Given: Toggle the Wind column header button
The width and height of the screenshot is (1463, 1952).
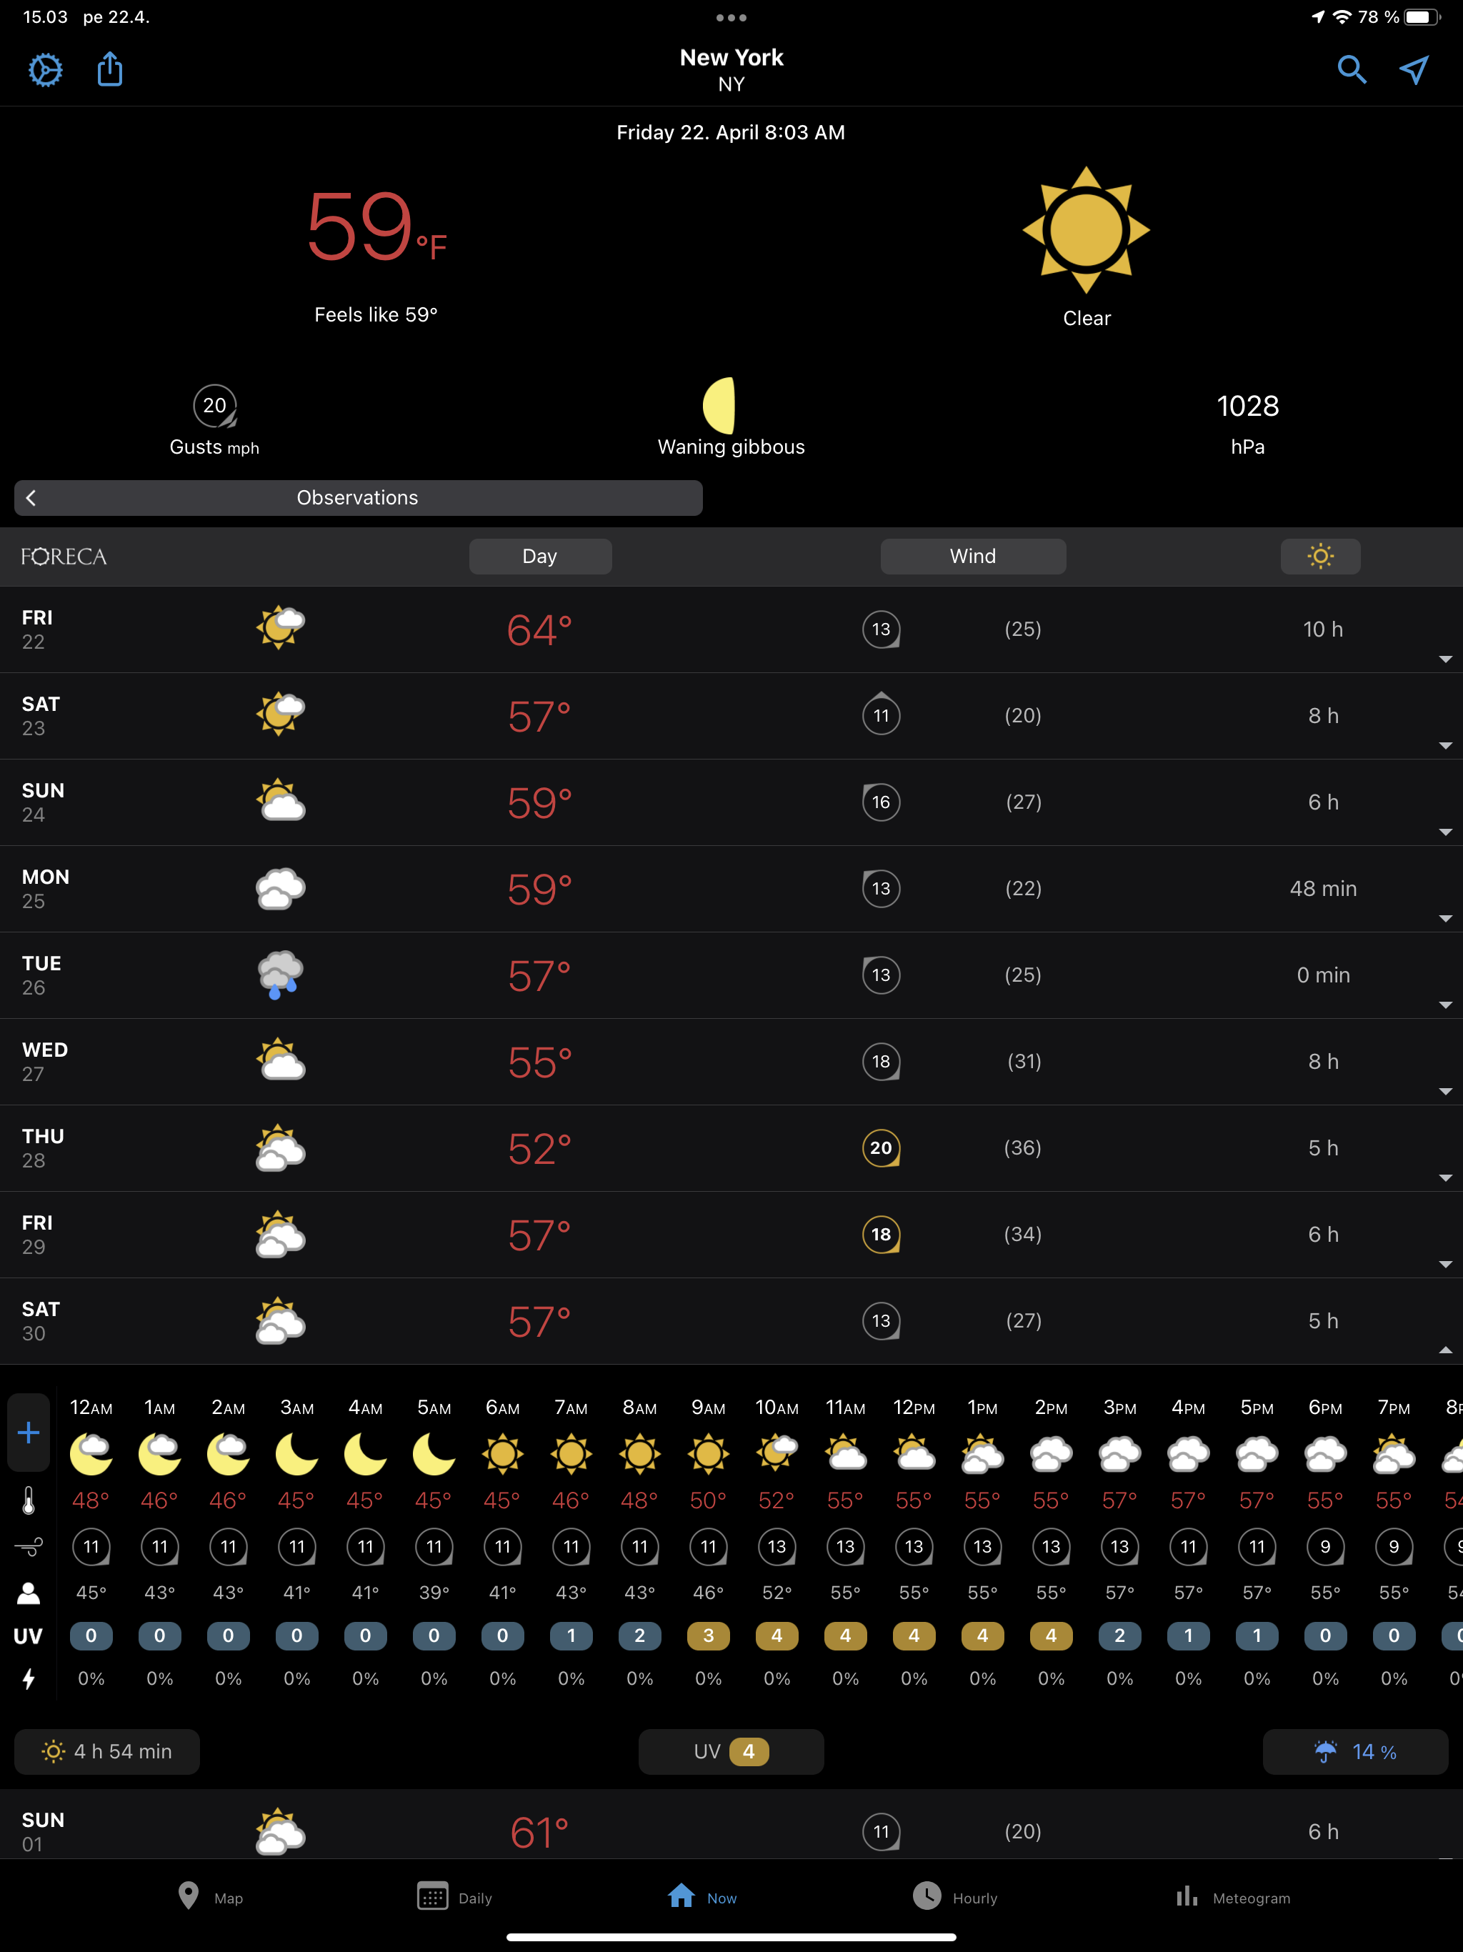Looking at the screenshot, I should click(972, 557).
